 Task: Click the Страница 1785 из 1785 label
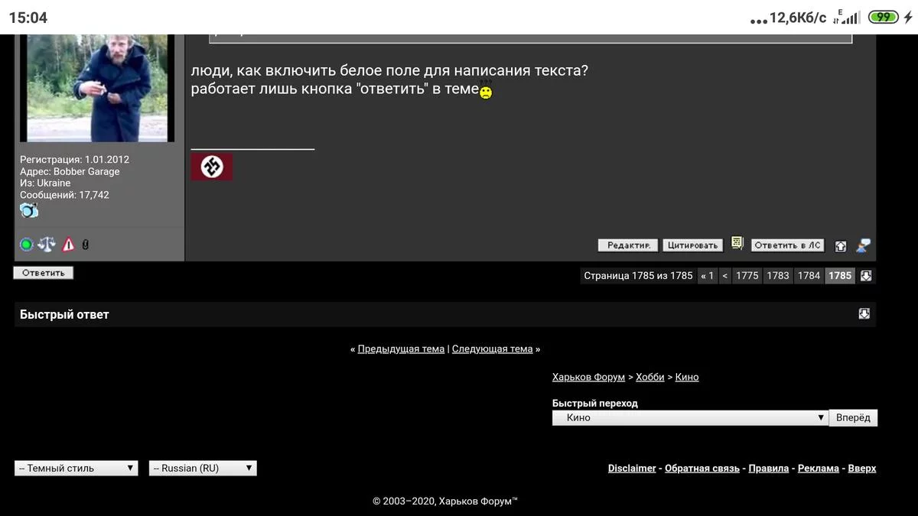pos(638,276)
